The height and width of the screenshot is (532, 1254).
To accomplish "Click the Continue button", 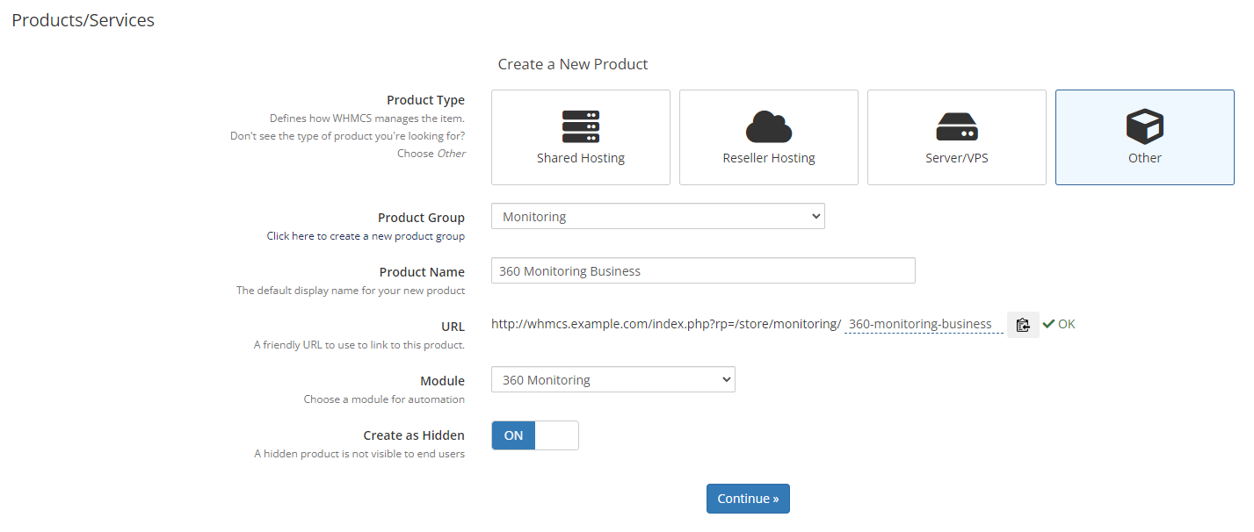I will (x=748, y=499).
